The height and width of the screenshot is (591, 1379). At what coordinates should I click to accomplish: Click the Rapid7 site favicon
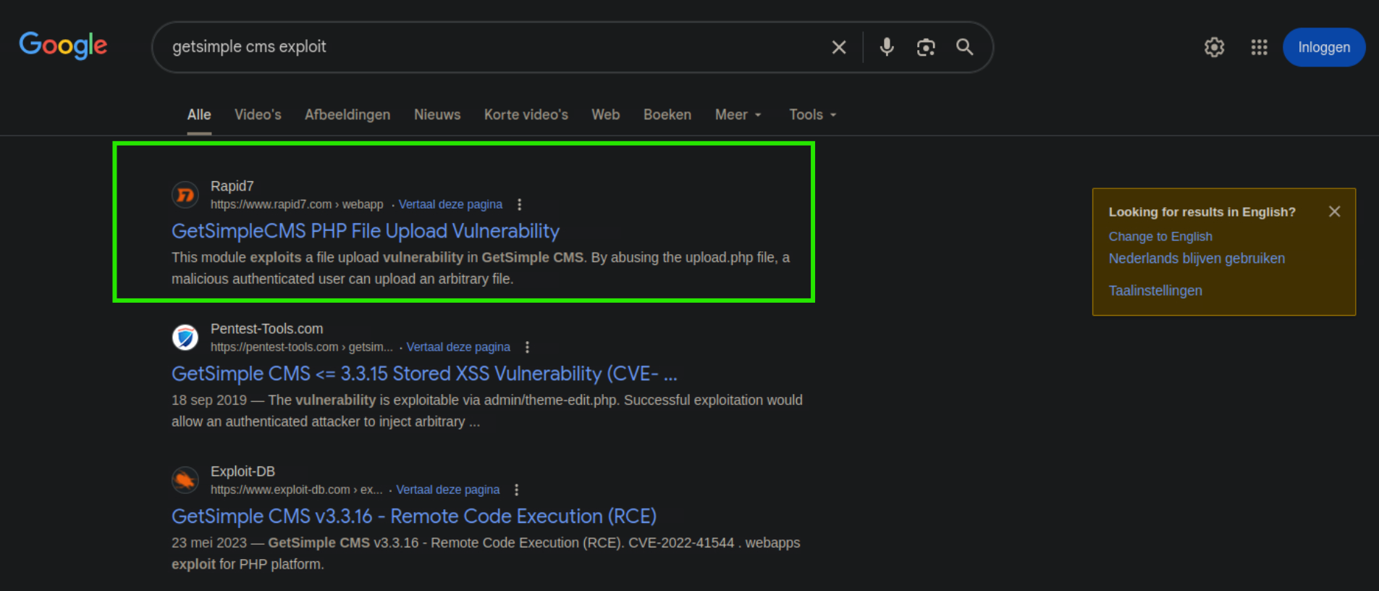click(x=185, y=195)
